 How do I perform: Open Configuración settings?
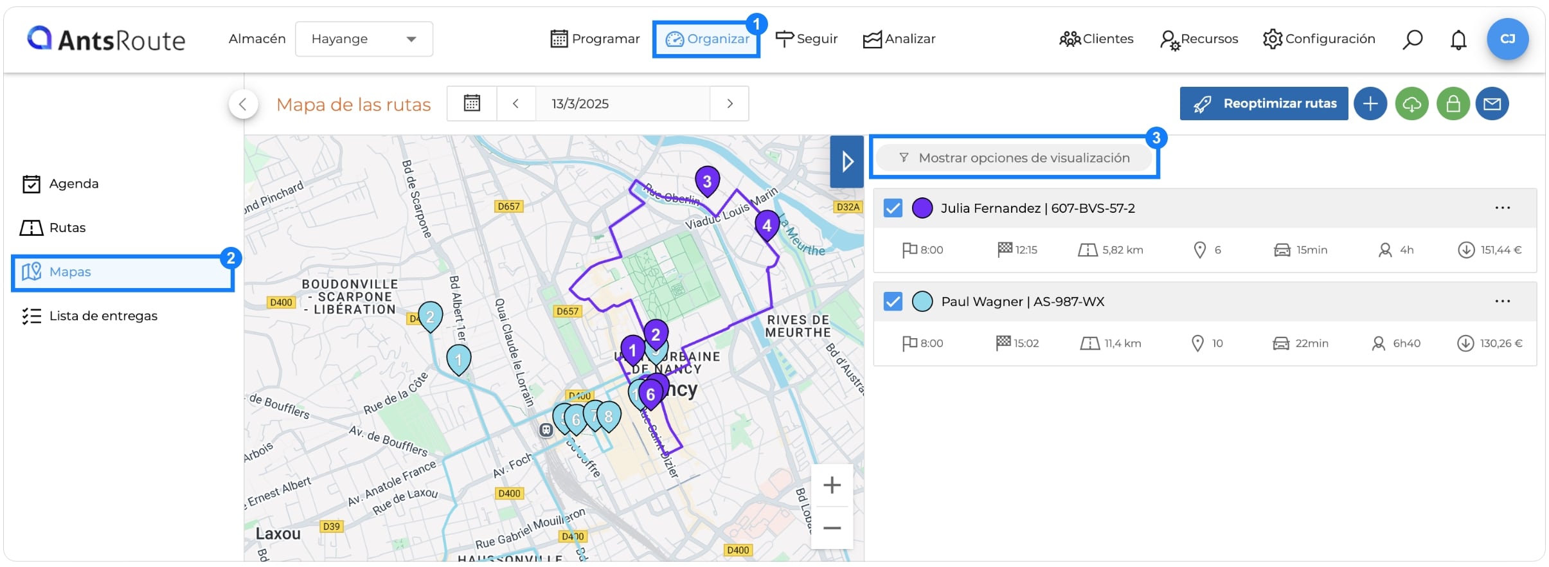[1319, 39]
